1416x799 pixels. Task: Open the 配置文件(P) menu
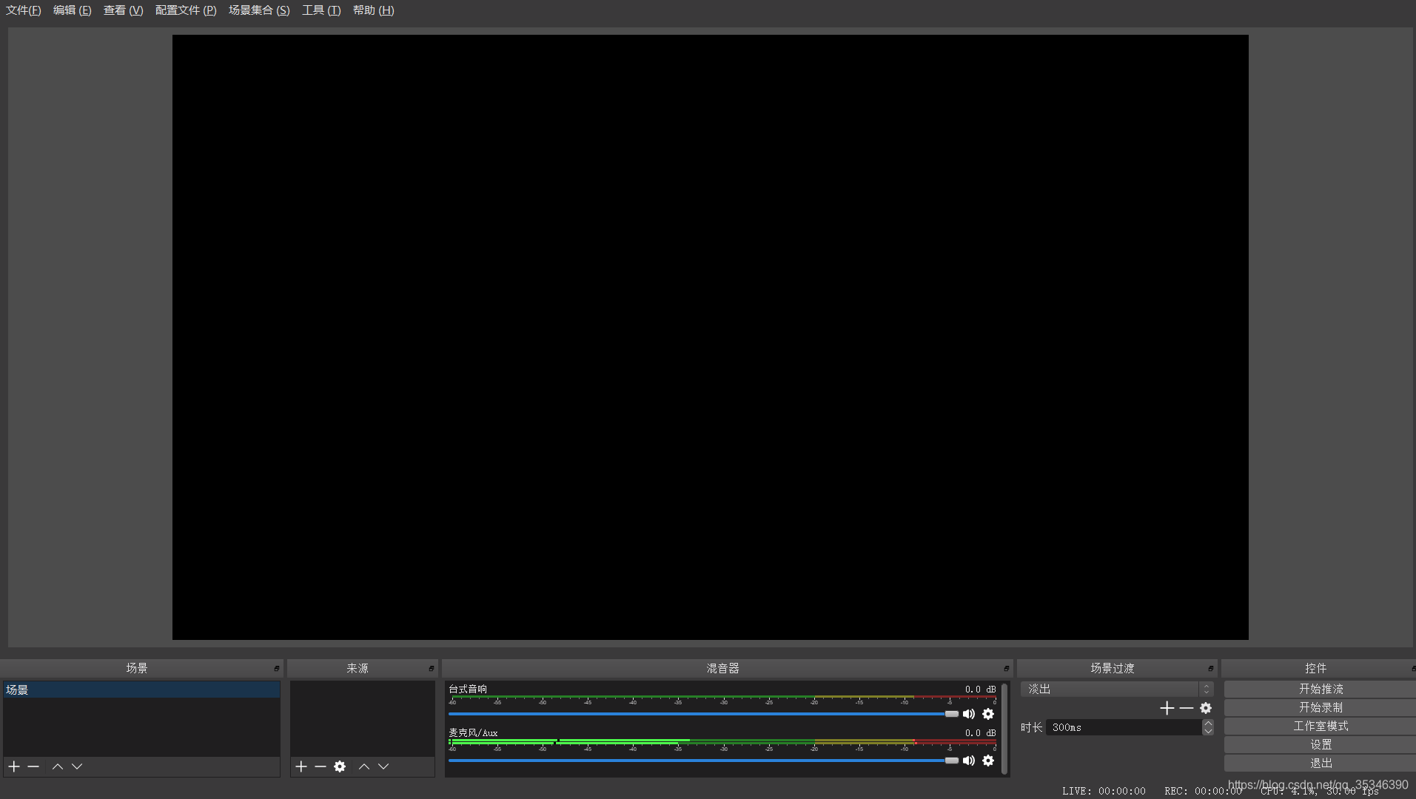186,10
